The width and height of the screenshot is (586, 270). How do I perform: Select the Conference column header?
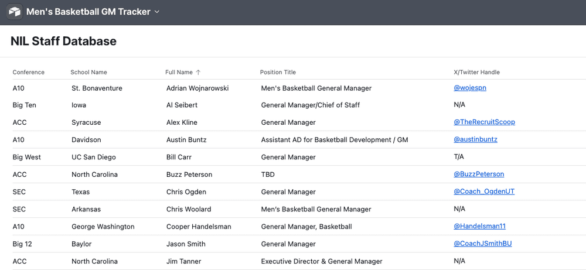[x=28, y=73]
